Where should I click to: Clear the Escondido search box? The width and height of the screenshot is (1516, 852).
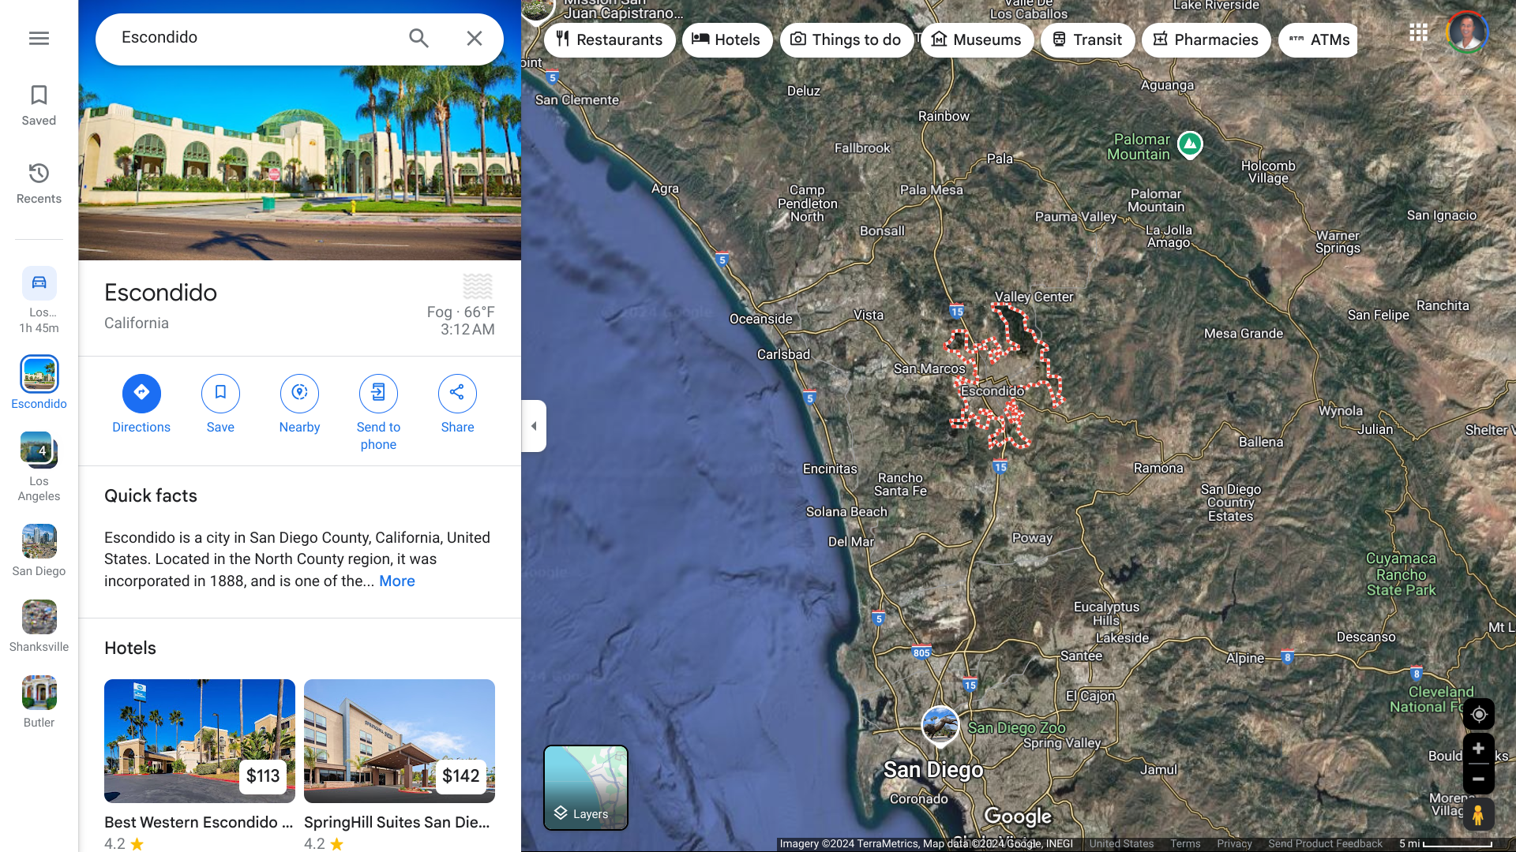tap(474, 38)
